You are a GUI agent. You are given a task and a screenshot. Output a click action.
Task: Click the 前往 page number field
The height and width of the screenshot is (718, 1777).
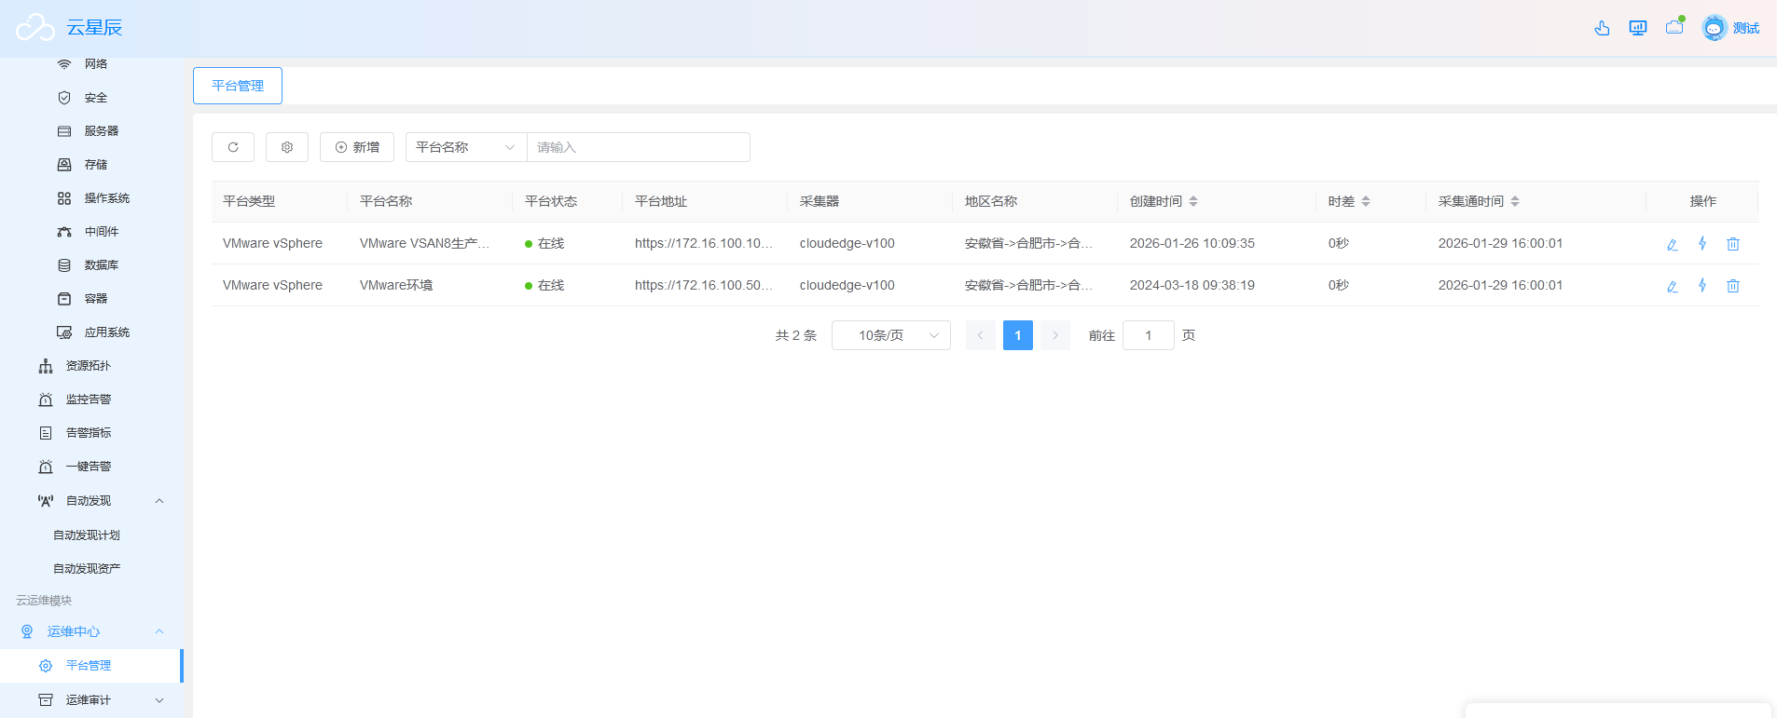(1149, 335)
